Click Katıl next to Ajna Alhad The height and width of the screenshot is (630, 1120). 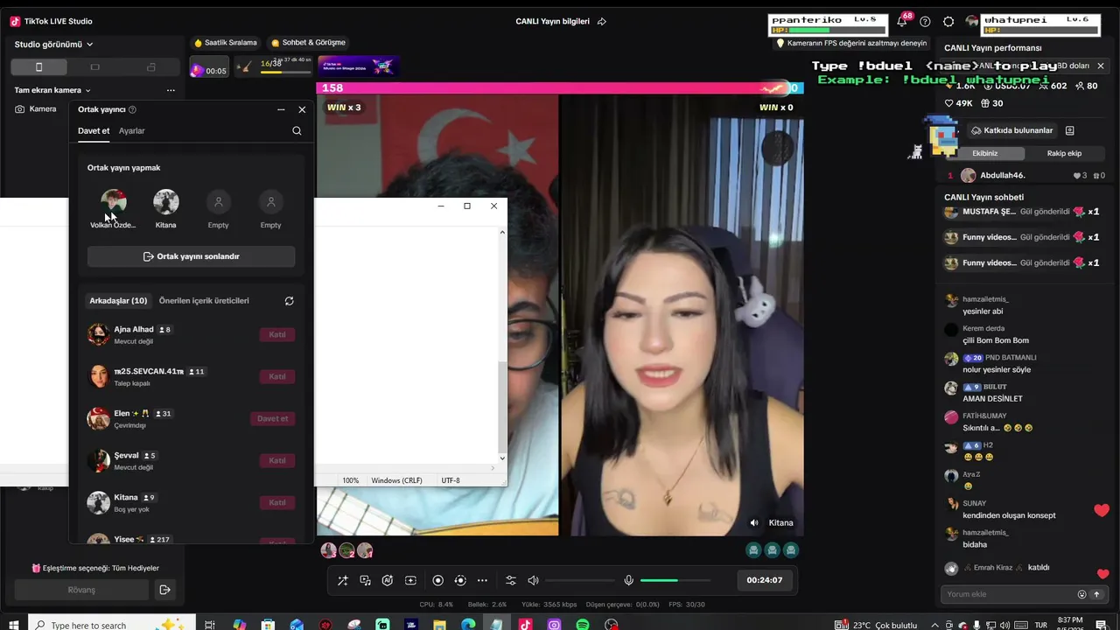(277, 334)
